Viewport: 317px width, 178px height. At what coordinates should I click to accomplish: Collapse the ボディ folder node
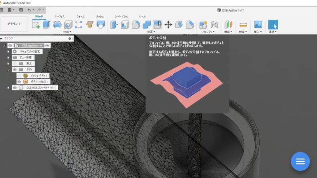[8, 70]
